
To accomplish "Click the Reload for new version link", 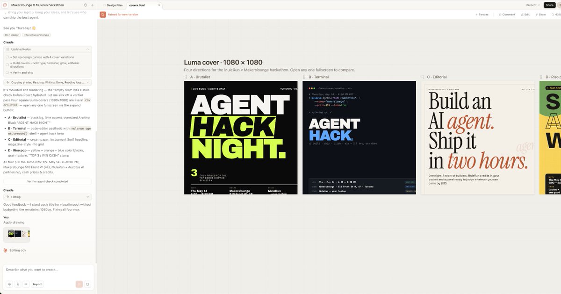I will pos(123,14).
